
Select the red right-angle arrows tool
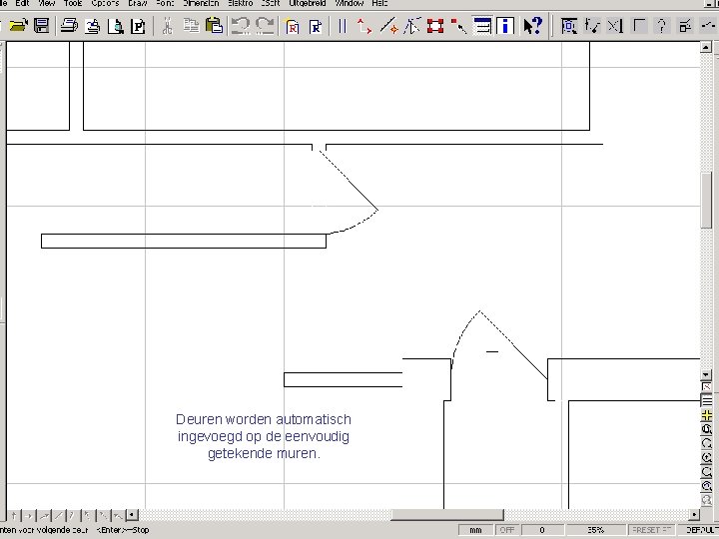pyautogui.click(x=364, y=25)
